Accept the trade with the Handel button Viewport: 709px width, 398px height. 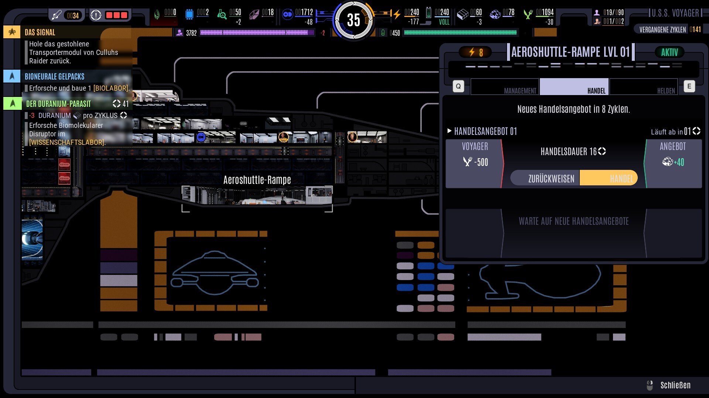click(x=609, y=178)
